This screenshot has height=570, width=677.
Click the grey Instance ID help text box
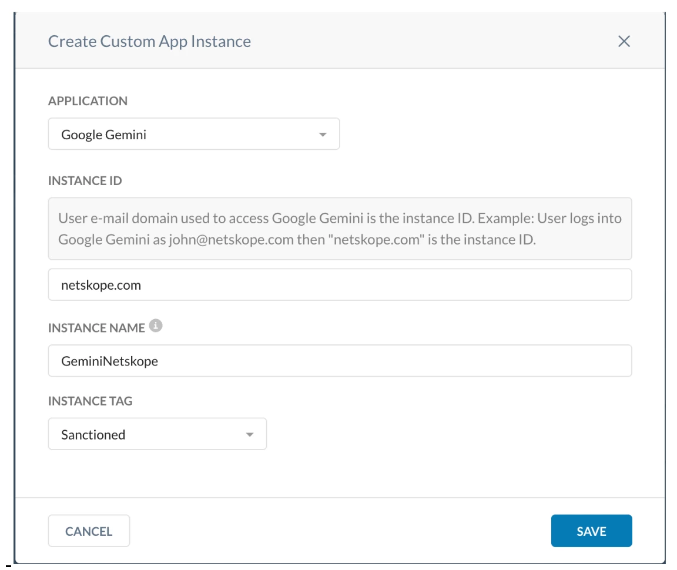(x=340, y=229)
